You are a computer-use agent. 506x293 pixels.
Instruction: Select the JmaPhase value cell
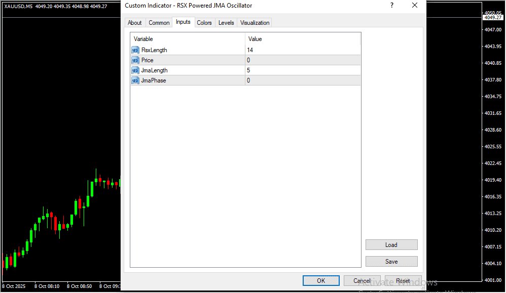tap(302, 80)
